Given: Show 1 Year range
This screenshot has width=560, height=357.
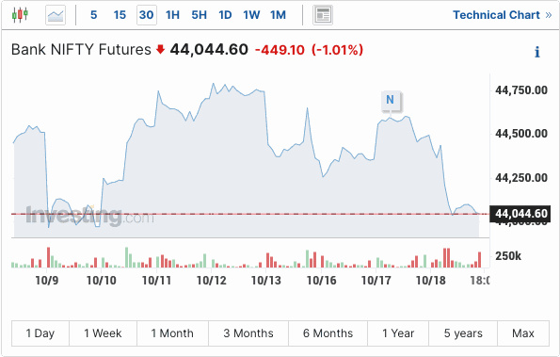Looking at the screenshot, I should click(x=398, y=333).
